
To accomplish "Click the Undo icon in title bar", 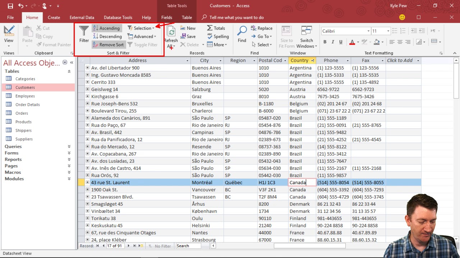I will tap(20, 6).
